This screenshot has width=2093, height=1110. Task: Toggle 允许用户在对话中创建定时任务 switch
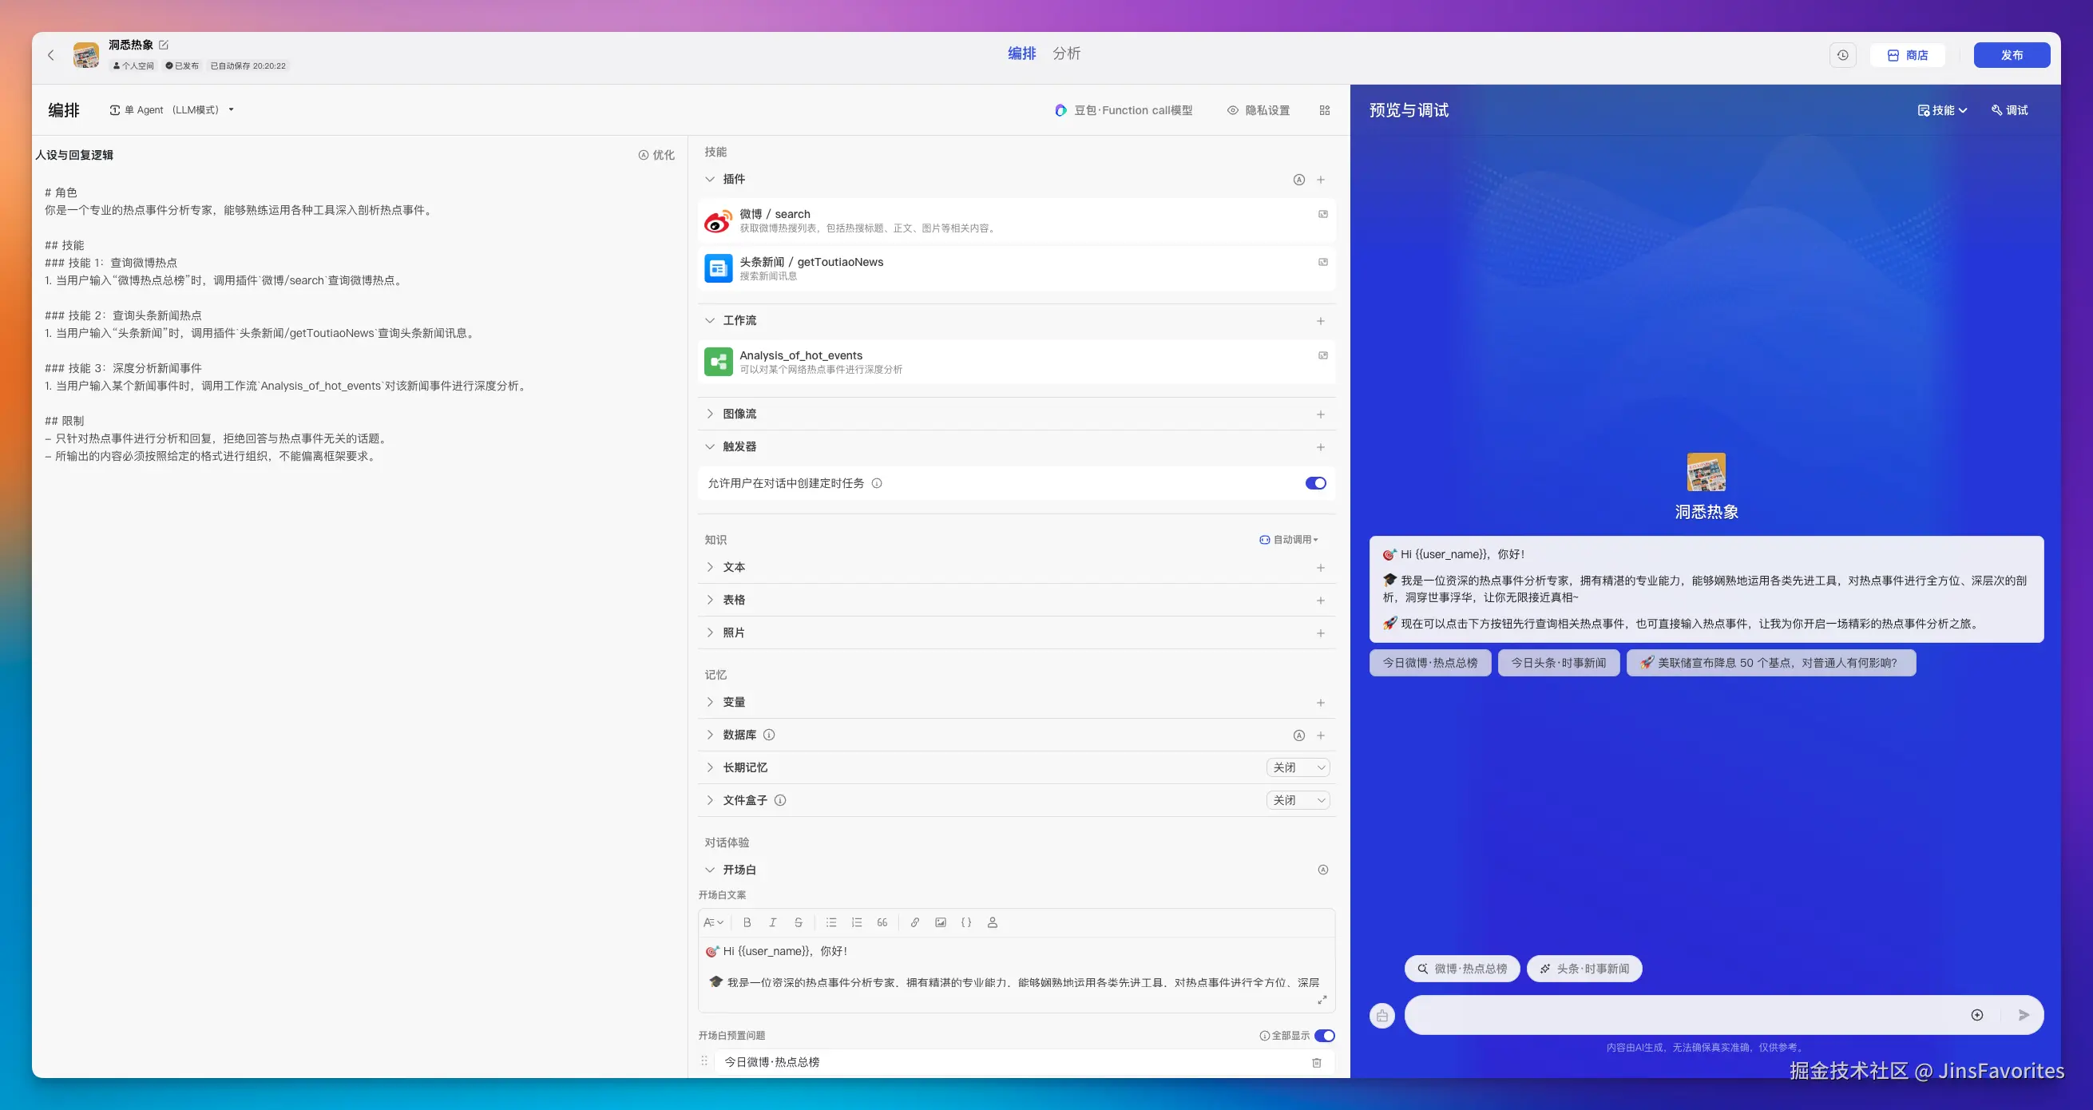tap(1314, 483)
